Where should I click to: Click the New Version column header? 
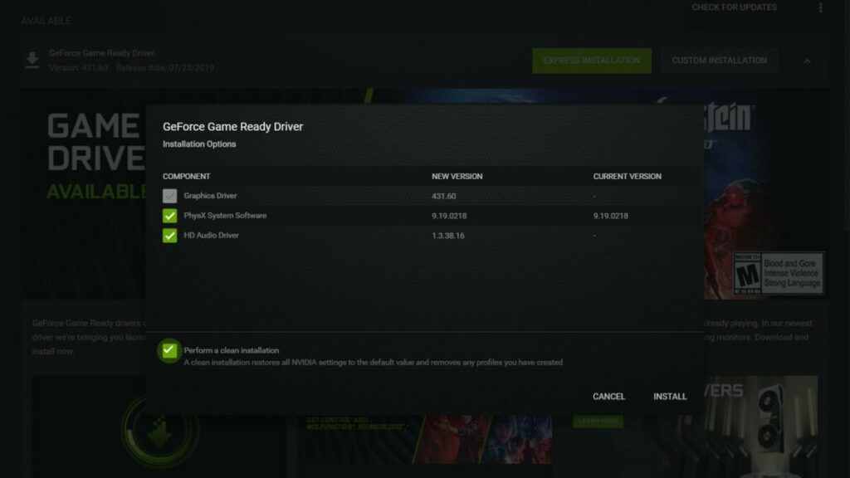point(457,177)
